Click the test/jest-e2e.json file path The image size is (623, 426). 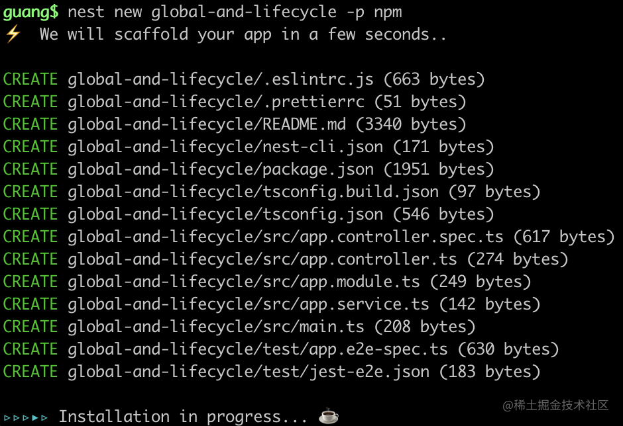click(x=249, y=372)
